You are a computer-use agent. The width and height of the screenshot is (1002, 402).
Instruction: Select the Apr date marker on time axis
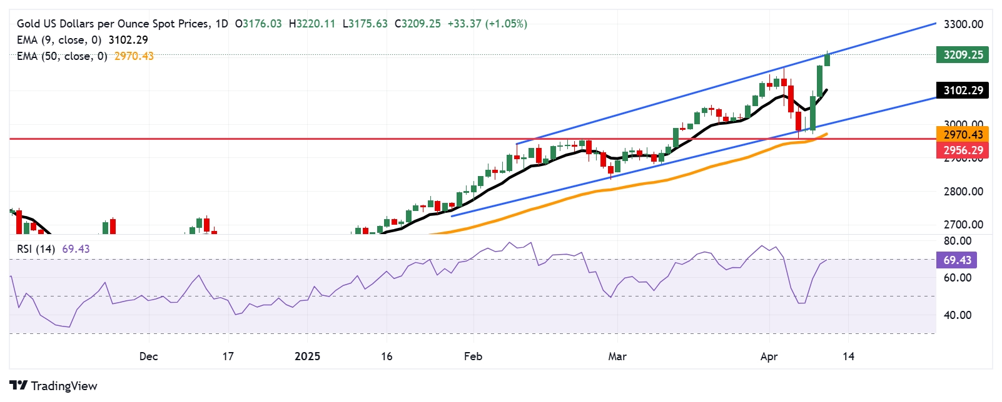pos(769,356)
